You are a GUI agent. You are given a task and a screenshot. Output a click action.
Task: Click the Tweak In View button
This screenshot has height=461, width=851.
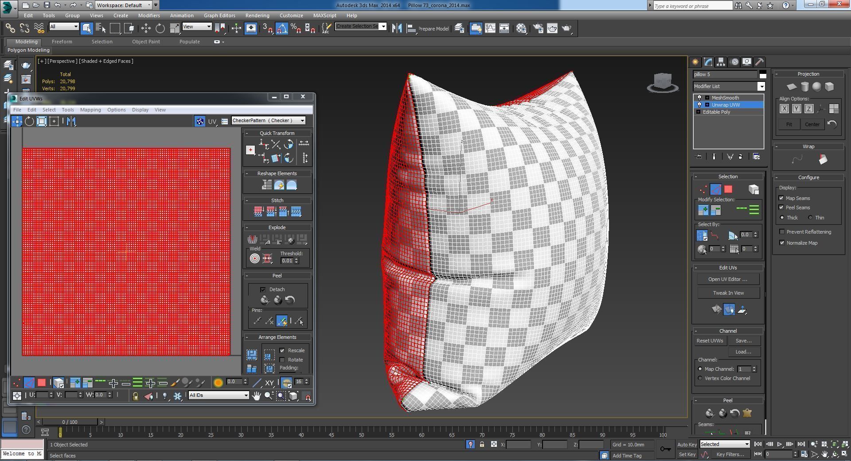pyautogui.click(x=728, y=293)
